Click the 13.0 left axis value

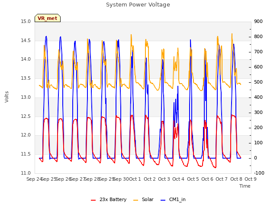[26, 97]
